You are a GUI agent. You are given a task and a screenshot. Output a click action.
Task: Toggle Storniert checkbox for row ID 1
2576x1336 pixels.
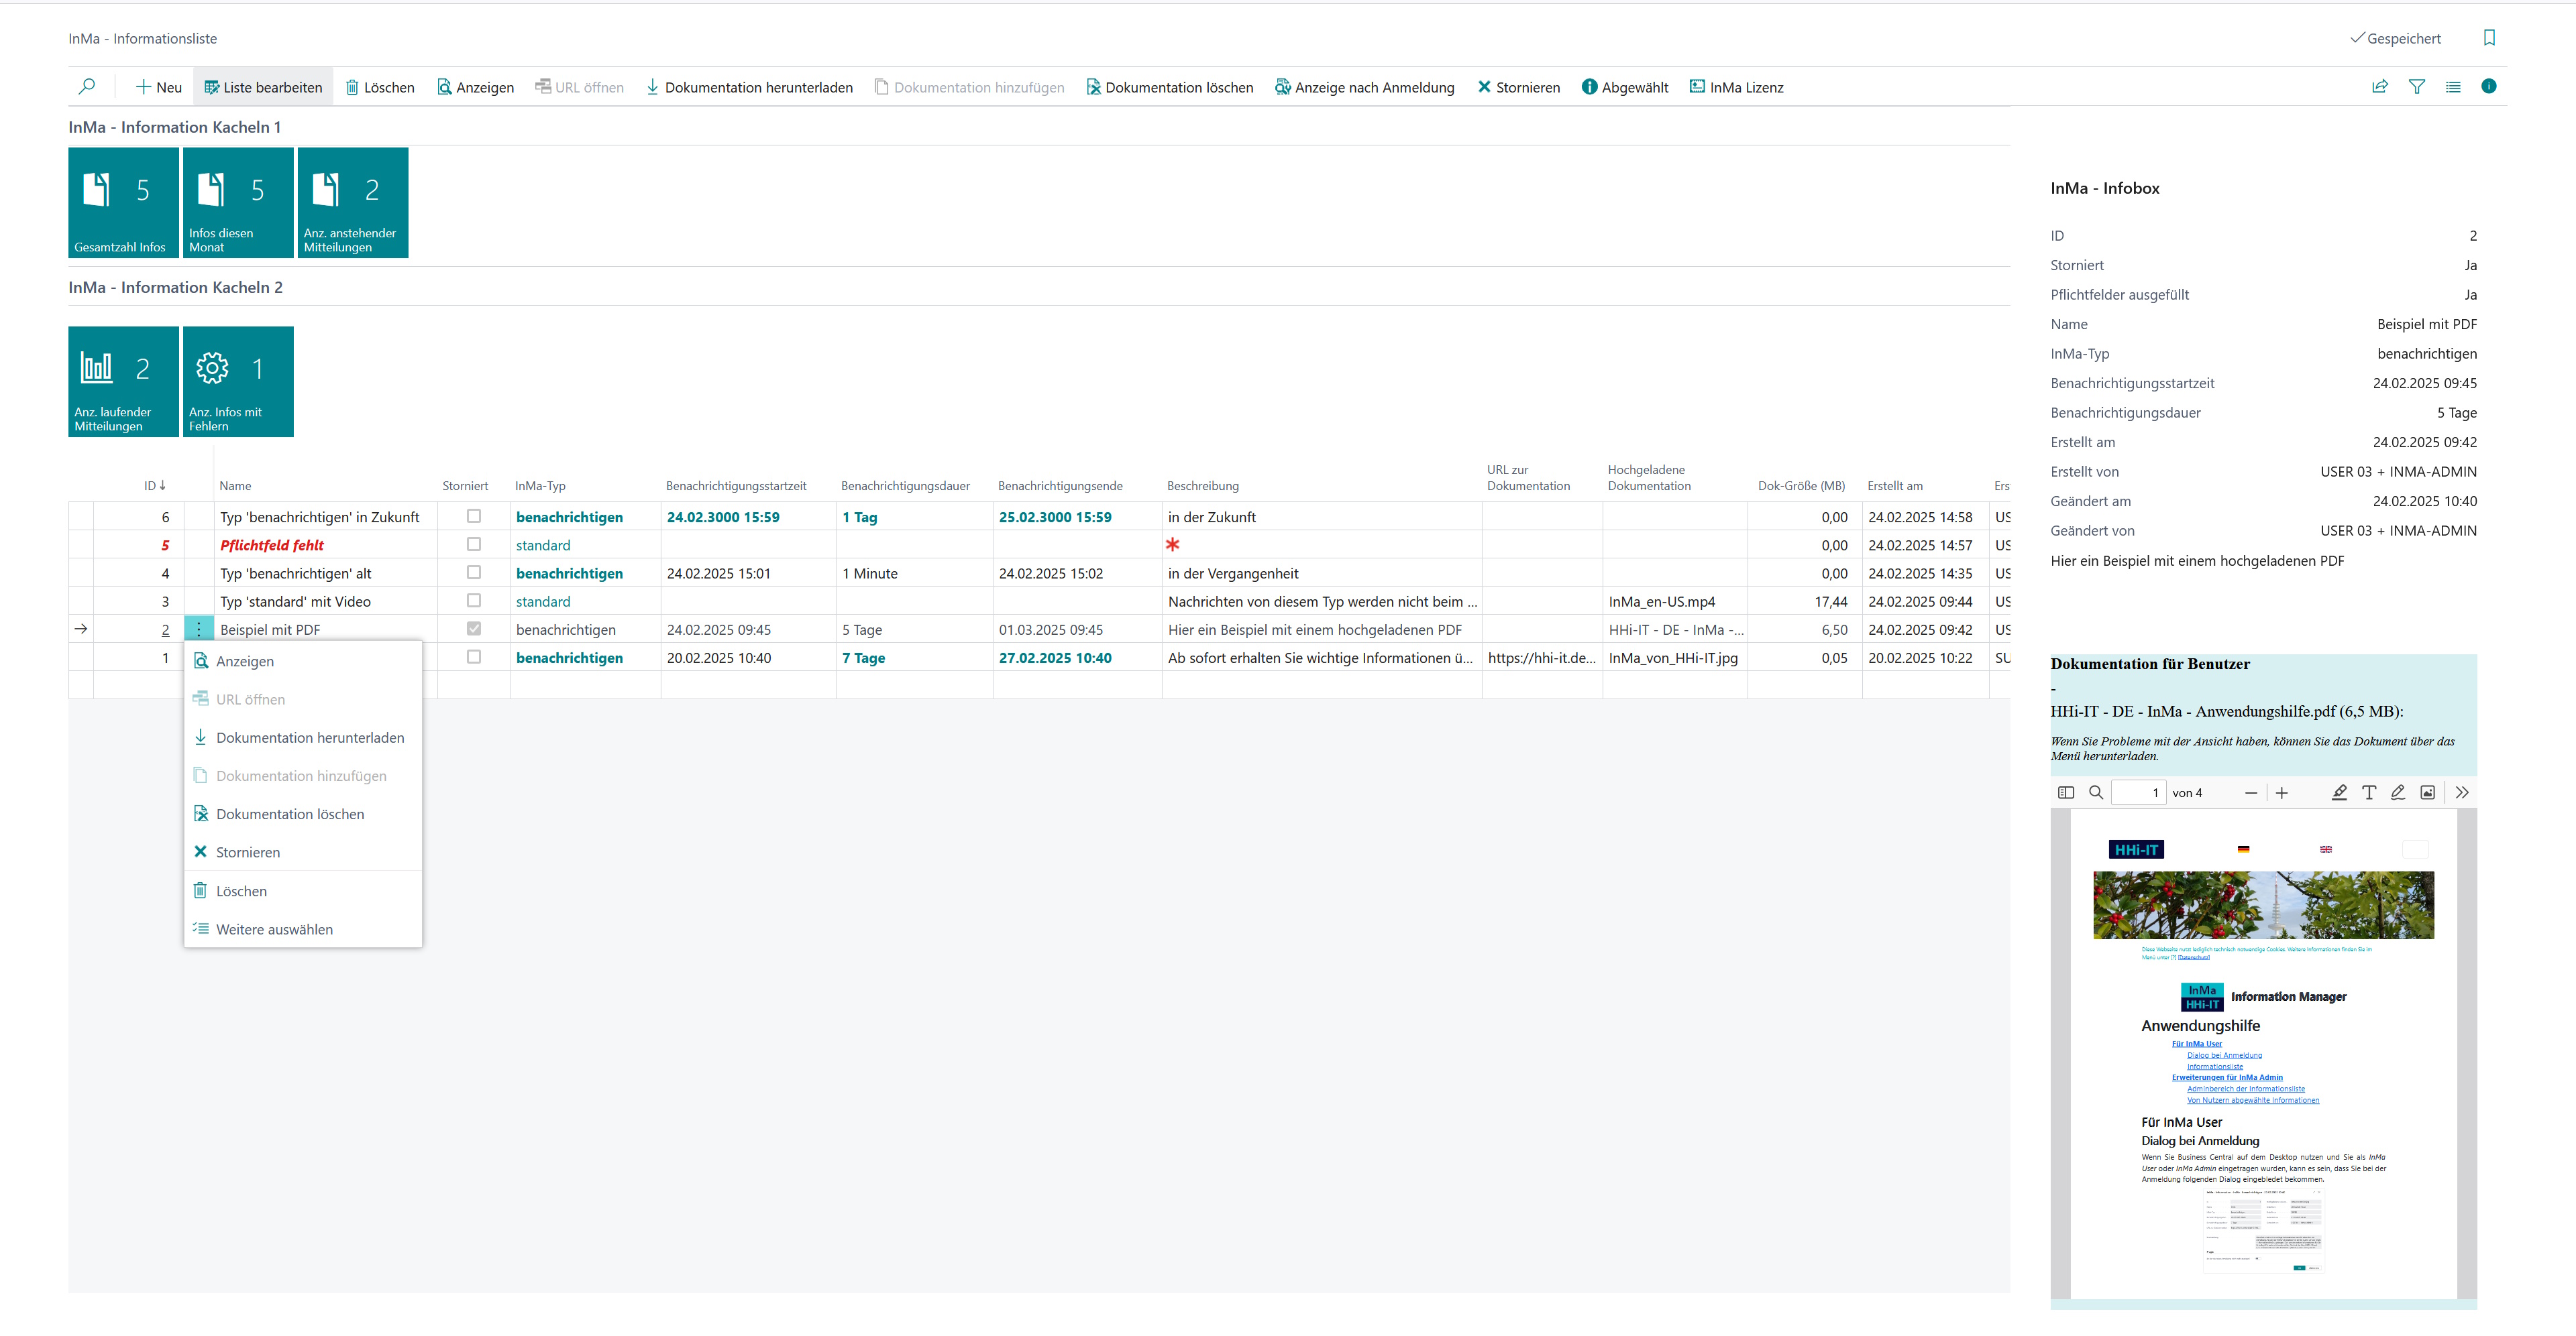(474, 656)
